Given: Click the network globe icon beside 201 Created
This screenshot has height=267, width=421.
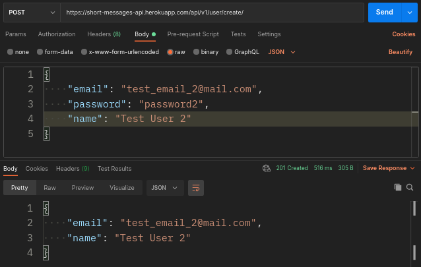Looking at the screenshot, I should tap(267, 168).
